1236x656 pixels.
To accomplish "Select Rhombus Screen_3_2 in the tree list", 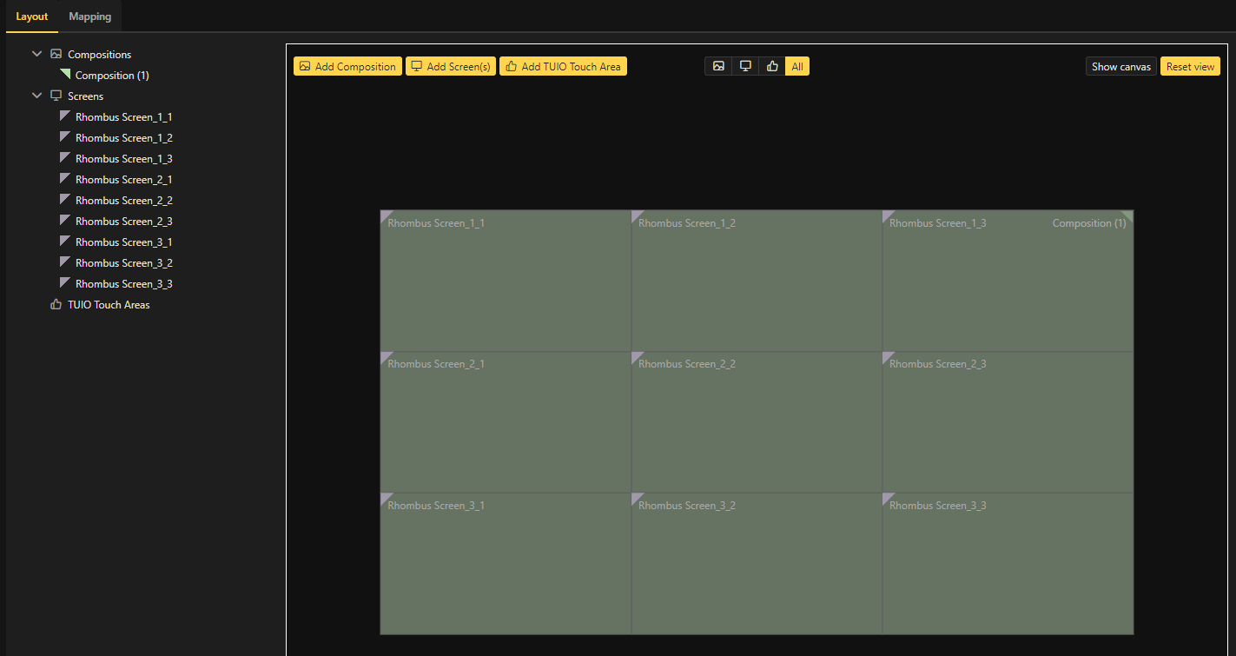I will pos(123,263).
